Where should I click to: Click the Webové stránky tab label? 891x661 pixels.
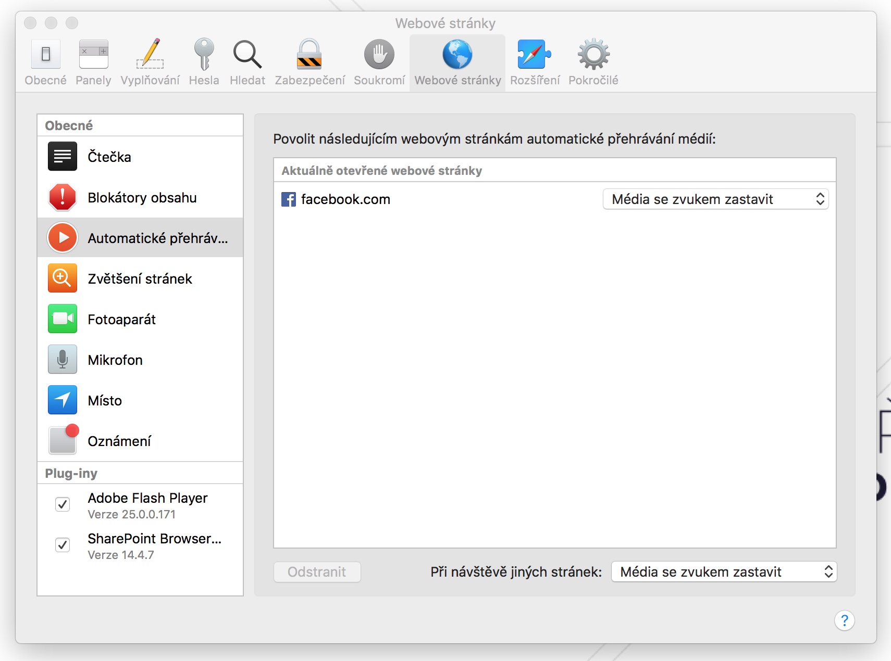coord(457,80)
